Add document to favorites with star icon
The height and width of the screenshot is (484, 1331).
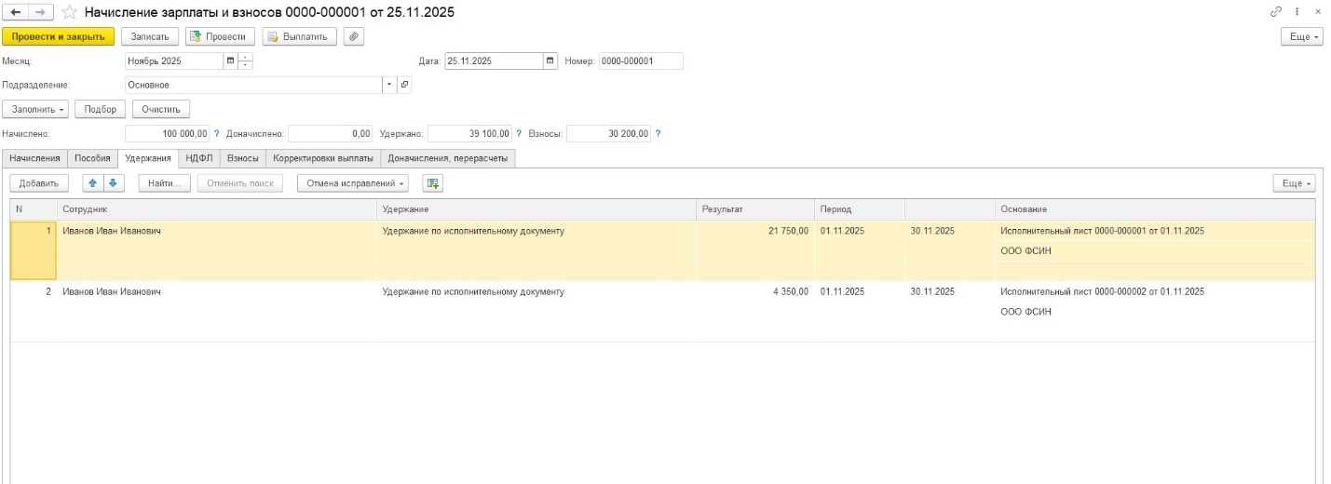click(69, 12)
